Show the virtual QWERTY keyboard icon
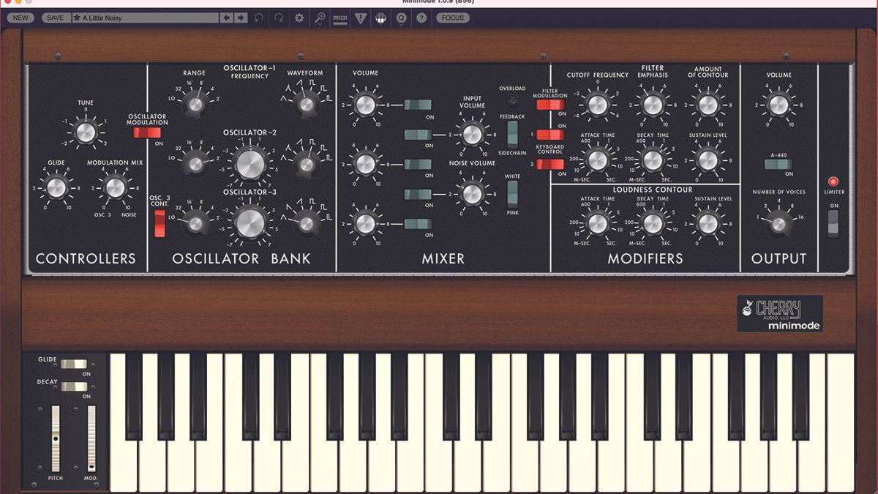 380,18
